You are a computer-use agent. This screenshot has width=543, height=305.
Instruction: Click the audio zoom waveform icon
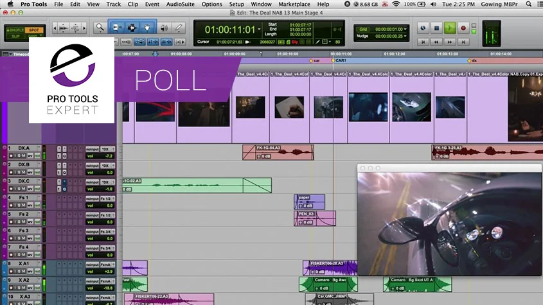64,28
